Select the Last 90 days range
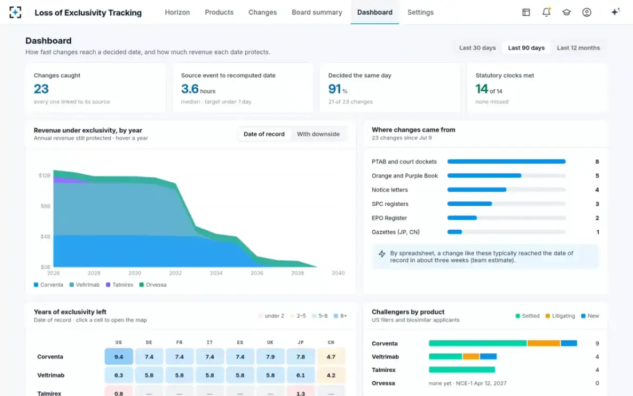The image size is (633, 396). coord(526,48)
